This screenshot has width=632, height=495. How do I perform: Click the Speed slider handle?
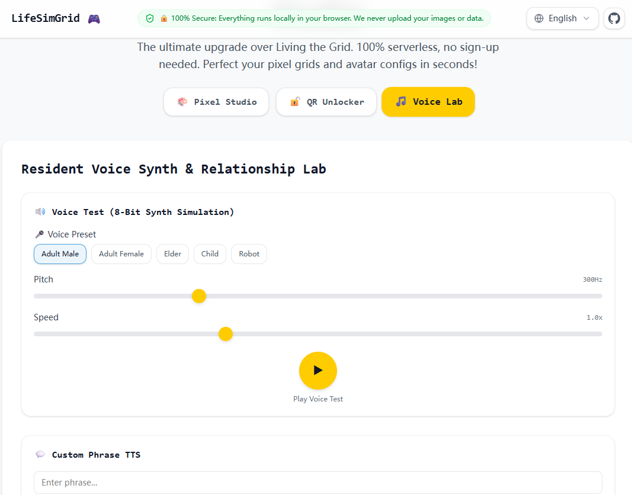226,334
